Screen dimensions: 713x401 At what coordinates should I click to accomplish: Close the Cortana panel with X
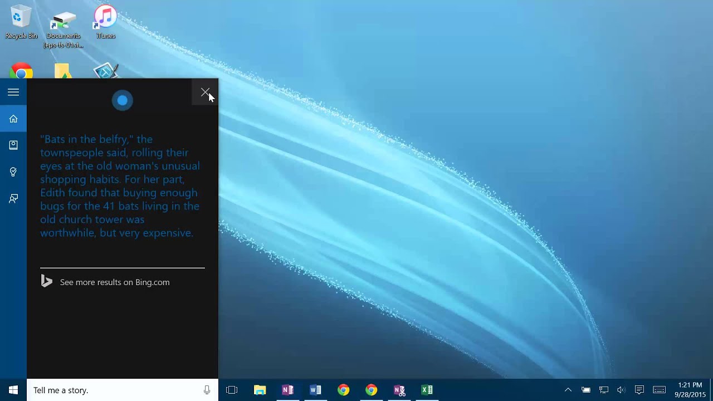[x=205, y=92]
